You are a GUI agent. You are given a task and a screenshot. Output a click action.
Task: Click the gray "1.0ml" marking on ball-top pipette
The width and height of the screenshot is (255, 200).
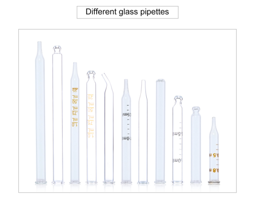177,161
